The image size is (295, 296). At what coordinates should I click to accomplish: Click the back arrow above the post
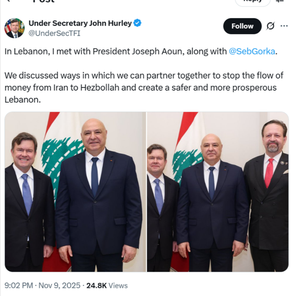(9, 1)
